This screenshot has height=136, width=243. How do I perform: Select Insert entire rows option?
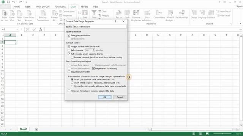(x=72, y=83)
